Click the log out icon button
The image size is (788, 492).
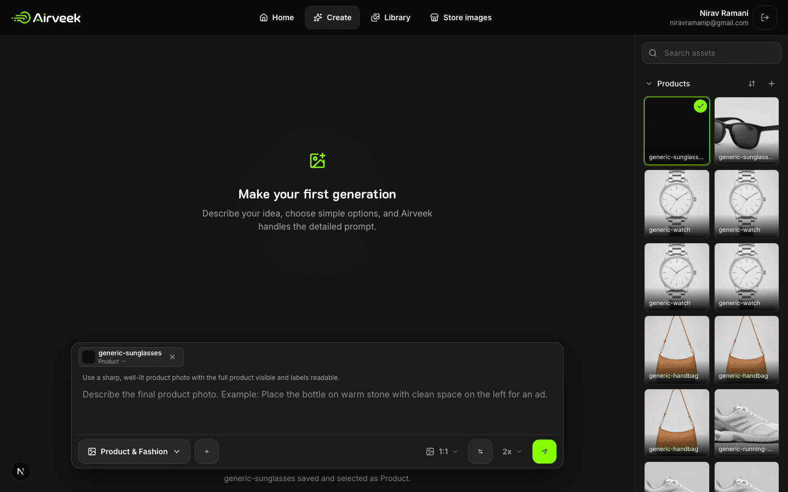click(765, 17)
